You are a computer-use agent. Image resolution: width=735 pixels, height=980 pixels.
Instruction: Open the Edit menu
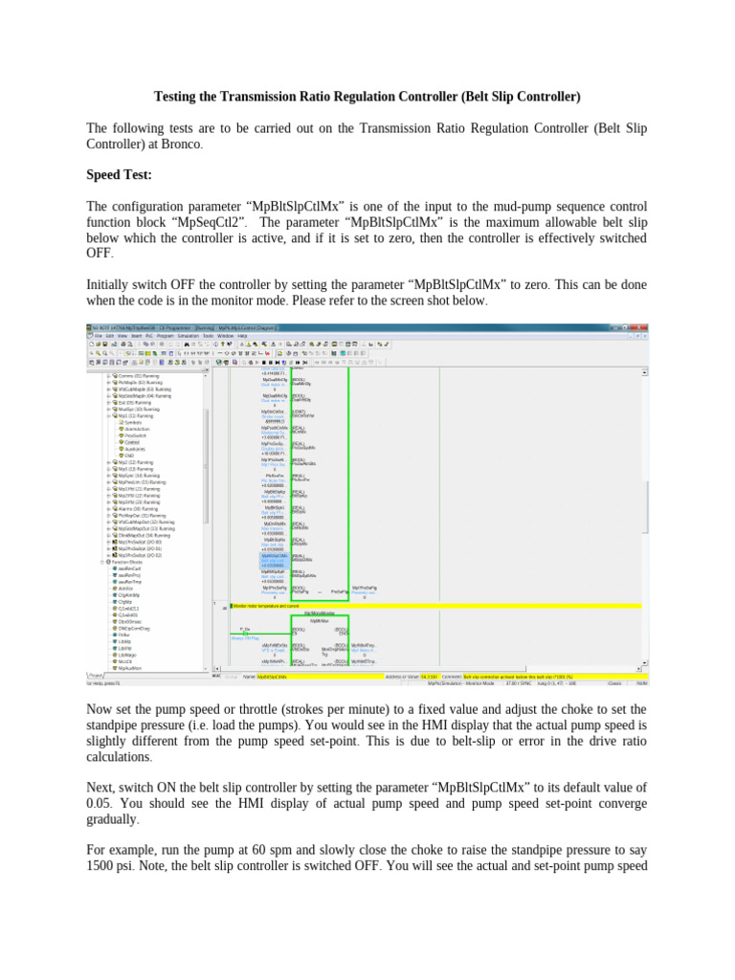pos(110,336)
